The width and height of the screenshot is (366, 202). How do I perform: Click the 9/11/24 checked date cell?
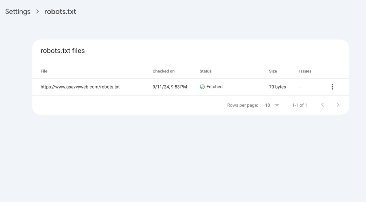tap(170, 87)
